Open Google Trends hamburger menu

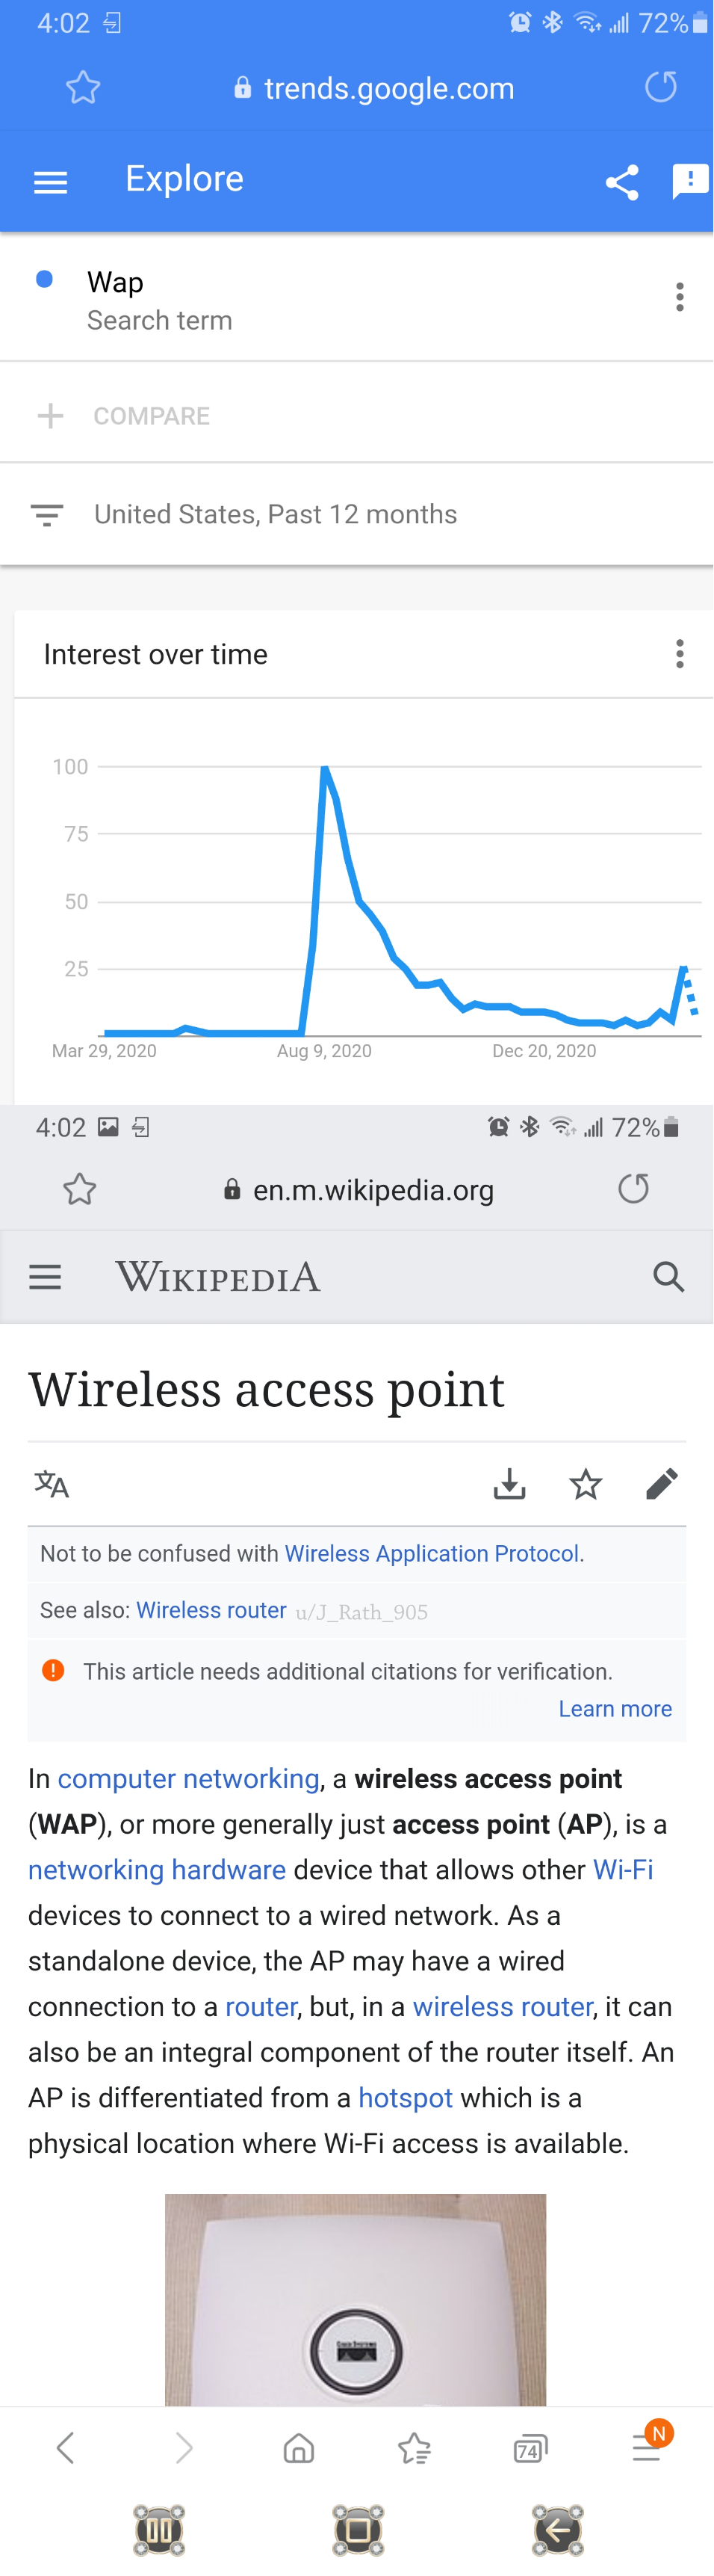tap(50, 182)
